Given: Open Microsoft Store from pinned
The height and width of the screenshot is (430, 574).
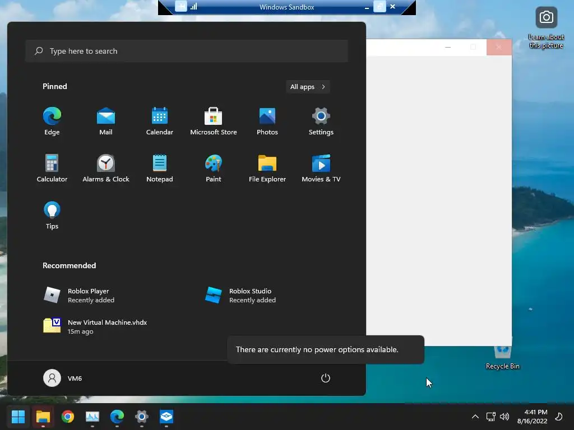Looking at the screenshot, I should click(x=214, y=121).
